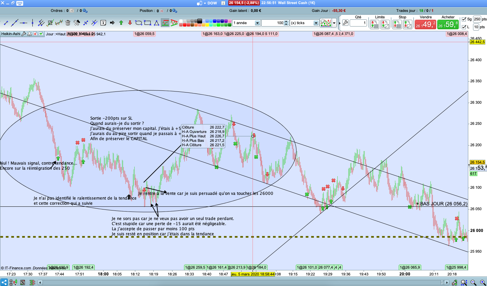Open the Ordres gear settings
Image resolution: width=487 pixels, height=286 pixels.
tap(85, 11)
